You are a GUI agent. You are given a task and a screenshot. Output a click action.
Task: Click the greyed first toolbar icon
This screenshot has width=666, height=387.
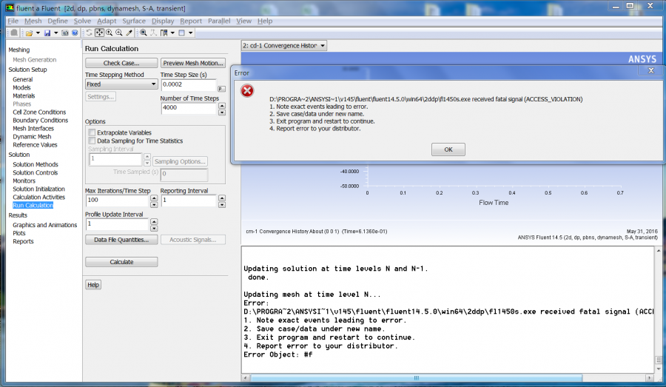14,33
